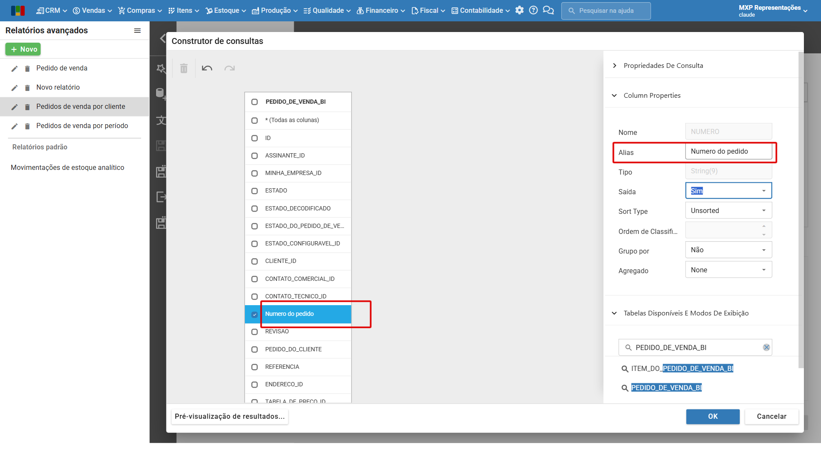This screenshot has width=821, height=461.
Task: Uncheck the 'Numero do pedido' column checkbox
Action: 254,314
